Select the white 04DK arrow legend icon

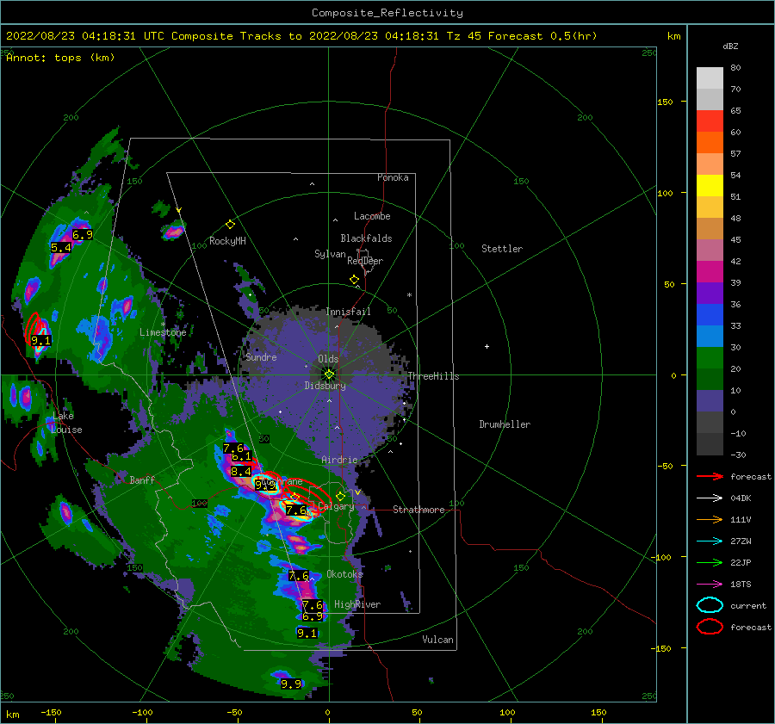(x=710, y=498)
